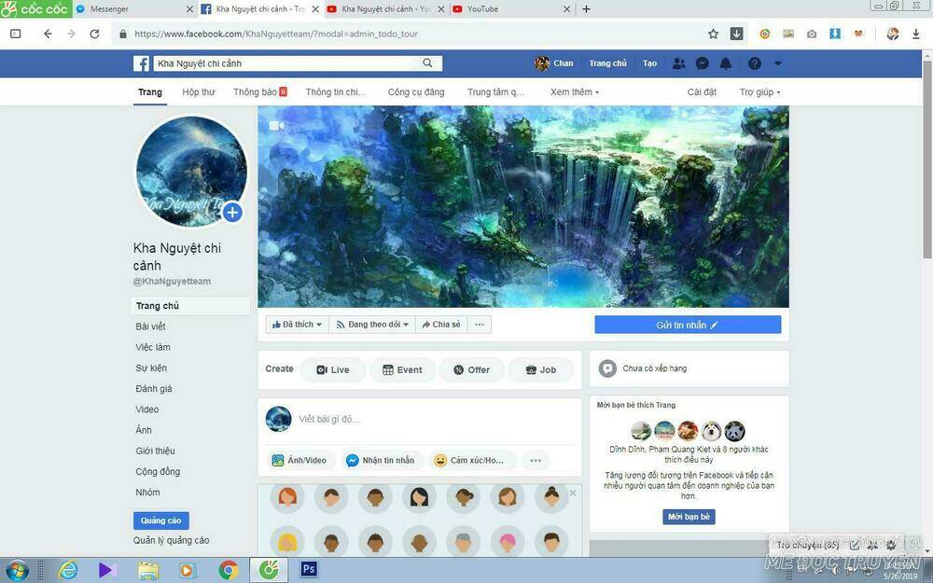Click the Mời bạn bè button
The image size is (933, 583).
689,516
